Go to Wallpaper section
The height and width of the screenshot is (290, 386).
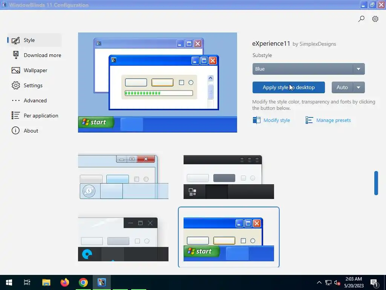tap(34, 70)
